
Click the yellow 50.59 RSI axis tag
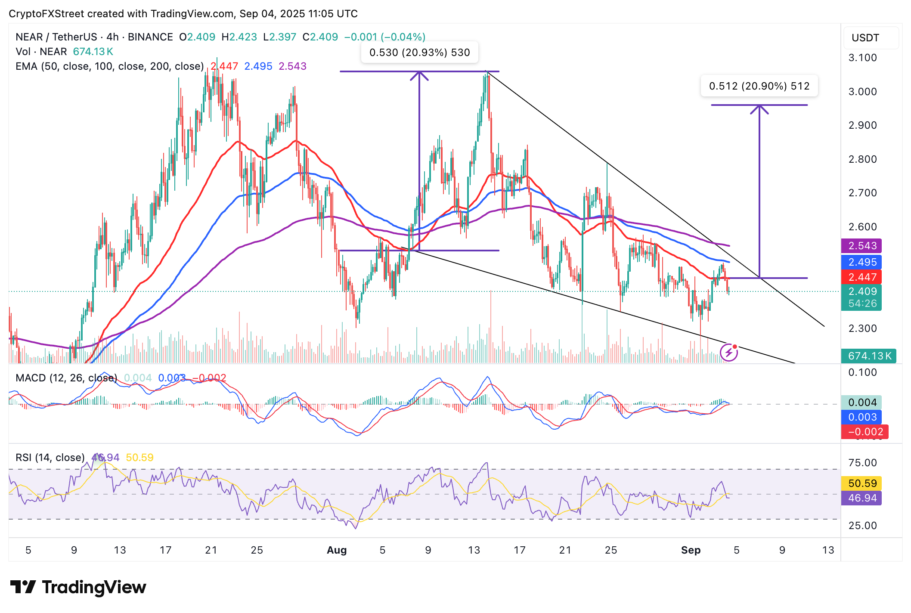[861, 483]
